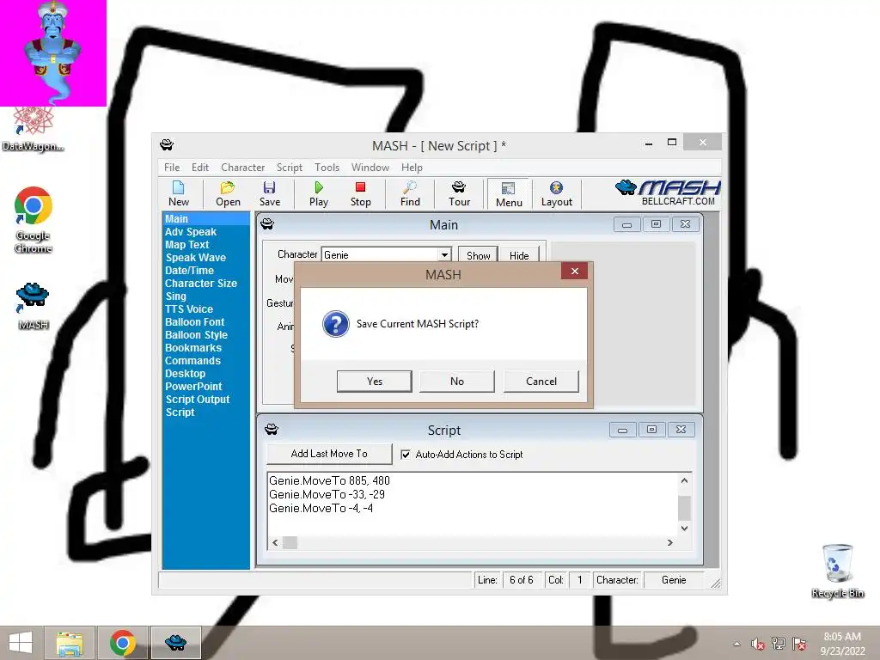Open the Character menu
Image resolution: width=880 pixels, height=660 pixels.
click(242, 168)
